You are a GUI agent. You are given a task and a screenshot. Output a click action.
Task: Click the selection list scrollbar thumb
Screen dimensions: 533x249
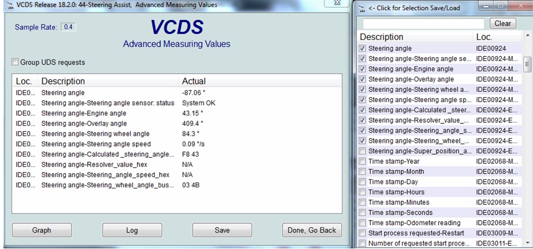tap(528, 64)
